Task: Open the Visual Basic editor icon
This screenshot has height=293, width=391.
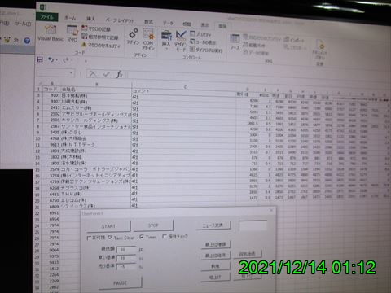Action: (51, 29)
